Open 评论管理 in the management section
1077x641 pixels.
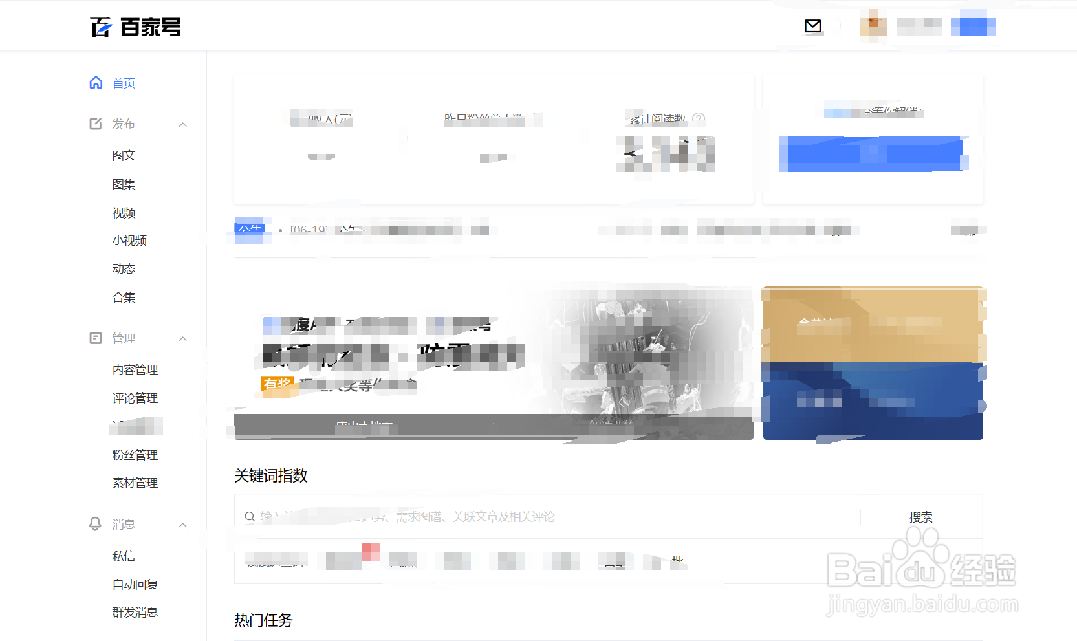pyautogui.click(x=135, y=398)
